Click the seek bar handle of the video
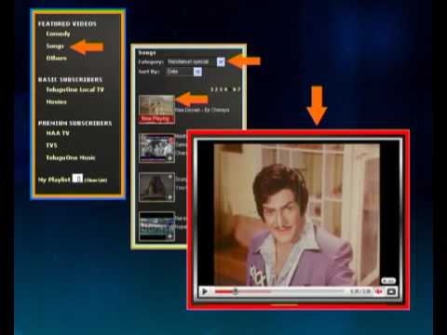 236,291
